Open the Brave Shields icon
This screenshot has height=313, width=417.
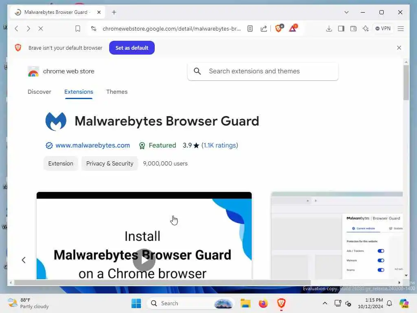279,28
